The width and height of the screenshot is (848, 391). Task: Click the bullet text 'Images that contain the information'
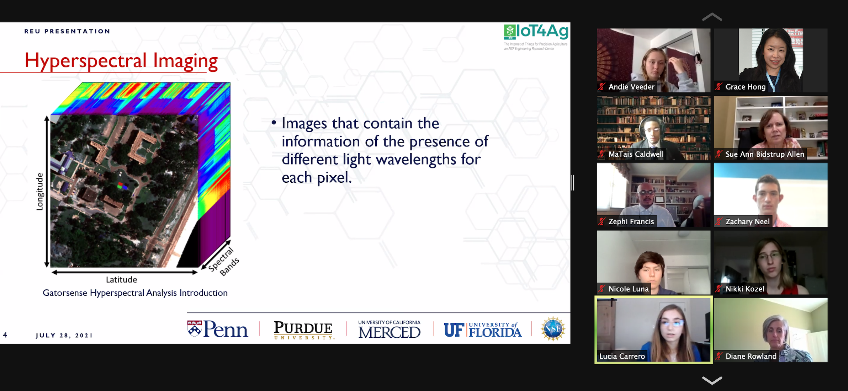385,150
